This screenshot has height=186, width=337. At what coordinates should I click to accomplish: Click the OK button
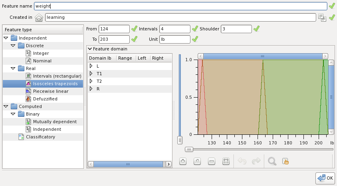325,178
